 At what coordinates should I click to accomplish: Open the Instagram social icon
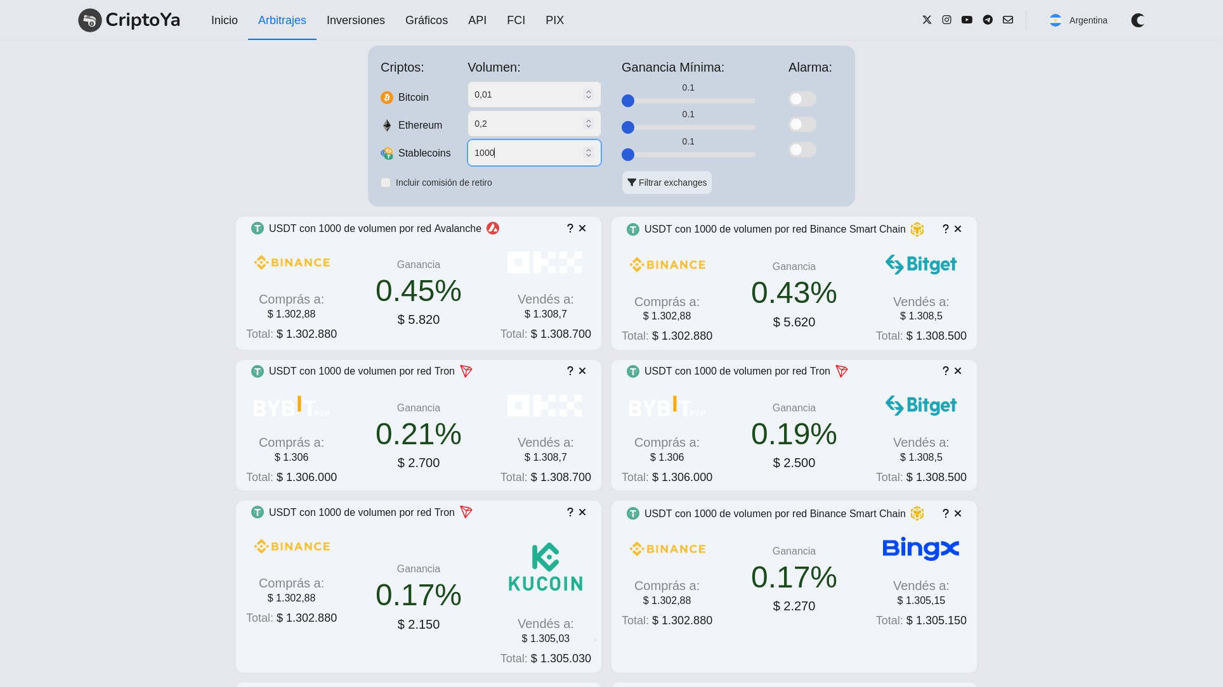[946, 20]
